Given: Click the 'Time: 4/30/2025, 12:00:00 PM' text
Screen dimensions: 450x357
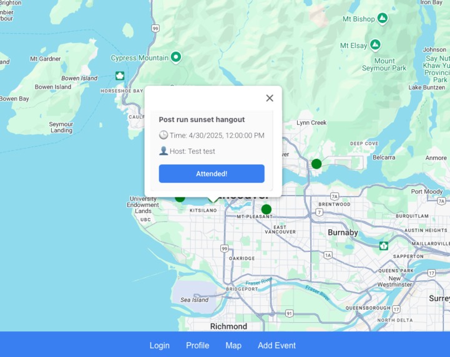Looking at the screenshot, I should pyautogui.click(x=217, y=135).
